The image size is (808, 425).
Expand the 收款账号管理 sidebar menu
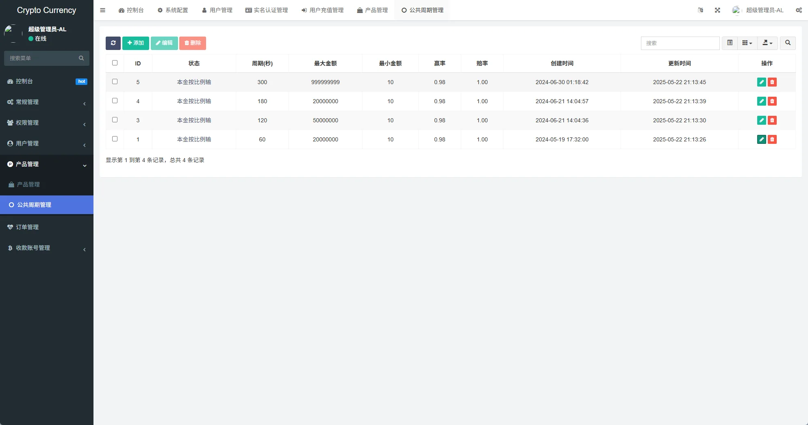pyautogui.click(x=47, y=248)
